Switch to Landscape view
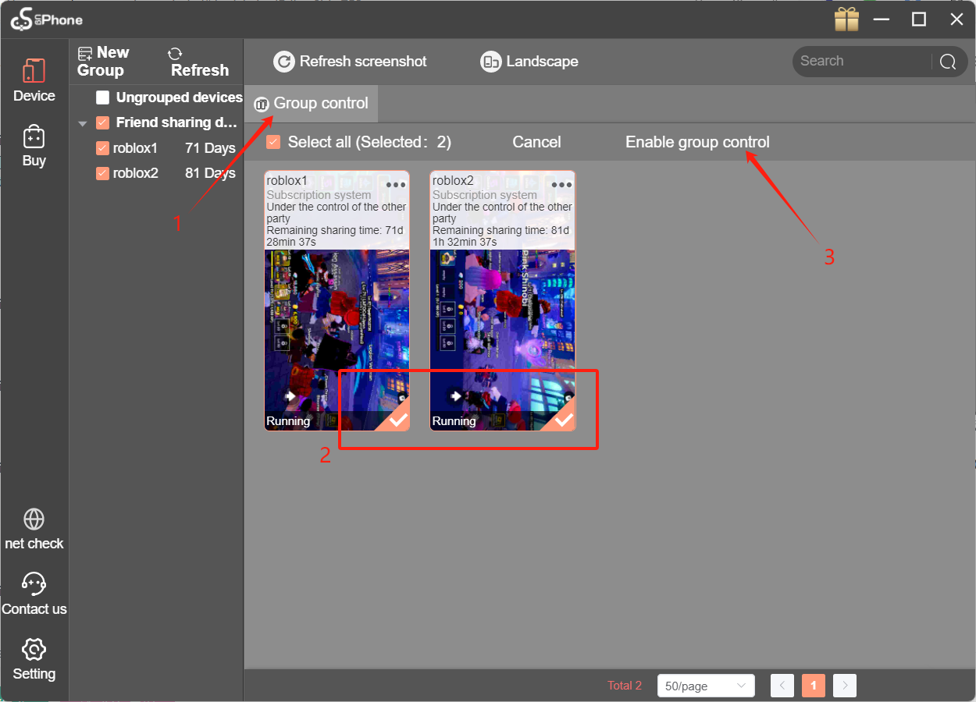The width and height of the screenshot is (976, 702). tap(529, 62)
